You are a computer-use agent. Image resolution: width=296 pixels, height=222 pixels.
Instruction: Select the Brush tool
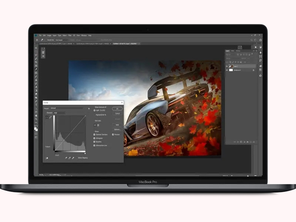click(x=36, y=77)
